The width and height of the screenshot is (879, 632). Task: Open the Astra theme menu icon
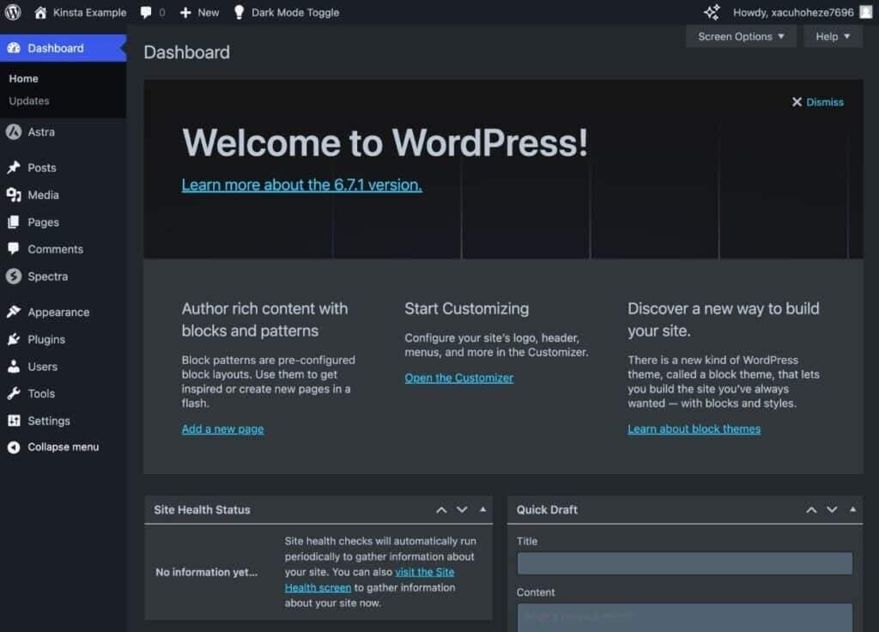13,132
